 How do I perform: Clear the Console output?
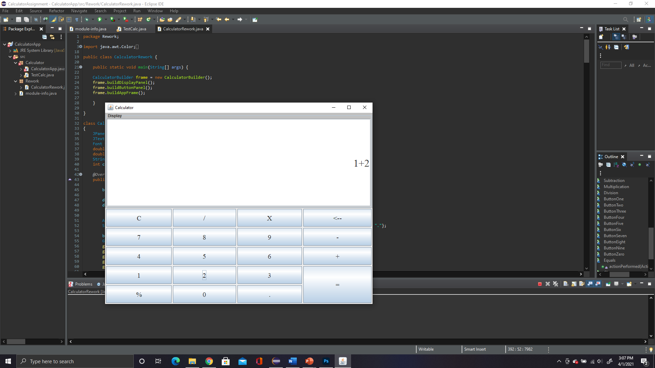pyautogui.click(x=565, y=284)
